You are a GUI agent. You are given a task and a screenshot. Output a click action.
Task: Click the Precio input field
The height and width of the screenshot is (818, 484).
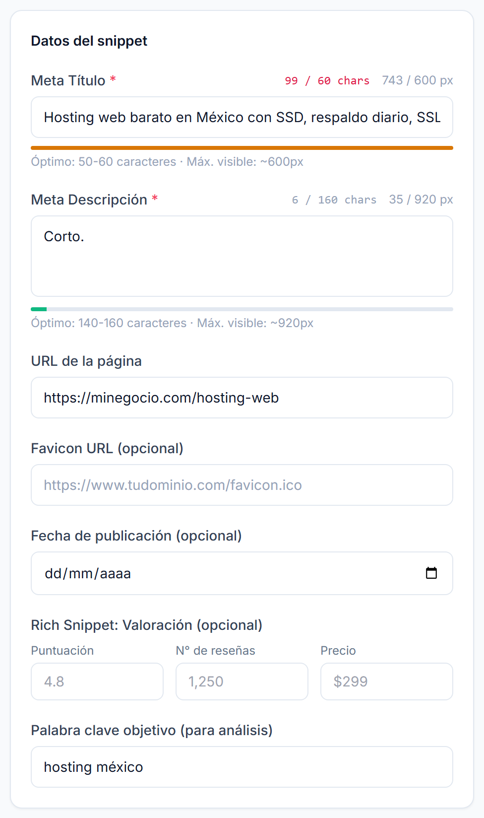(x=387, y=682)
